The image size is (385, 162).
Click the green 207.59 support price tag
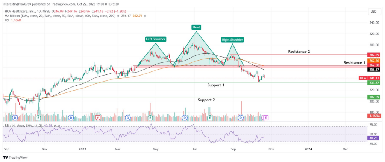coord(374,97)
